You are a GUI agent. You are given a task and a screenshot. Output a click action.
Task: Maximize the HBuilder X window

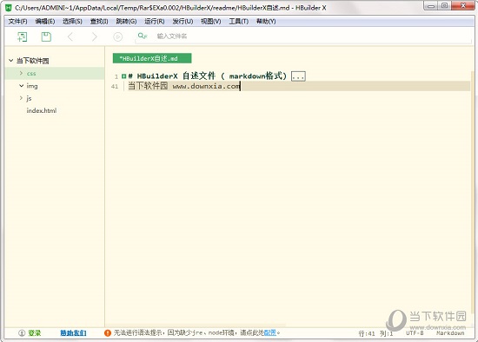[444, 6]
